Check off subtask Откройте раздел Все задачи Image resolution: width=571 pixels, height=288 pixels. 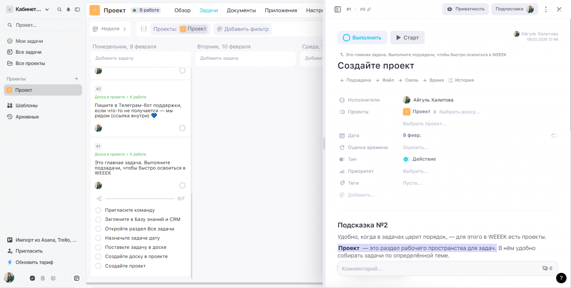(x=98, y=229)
